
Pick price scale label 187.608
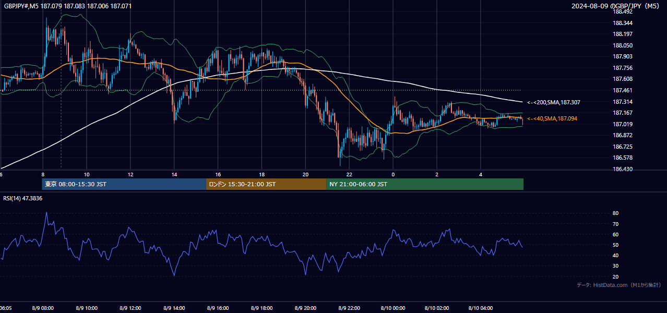tap(623, 79)
